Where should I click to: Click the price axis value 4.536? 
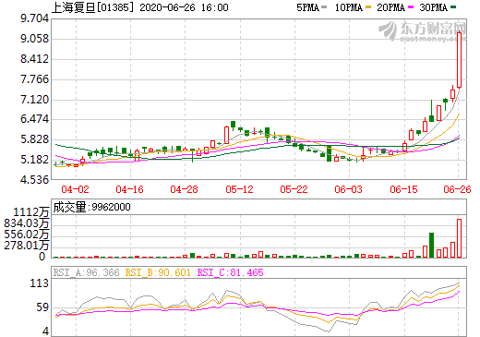[x=35, y=179]
